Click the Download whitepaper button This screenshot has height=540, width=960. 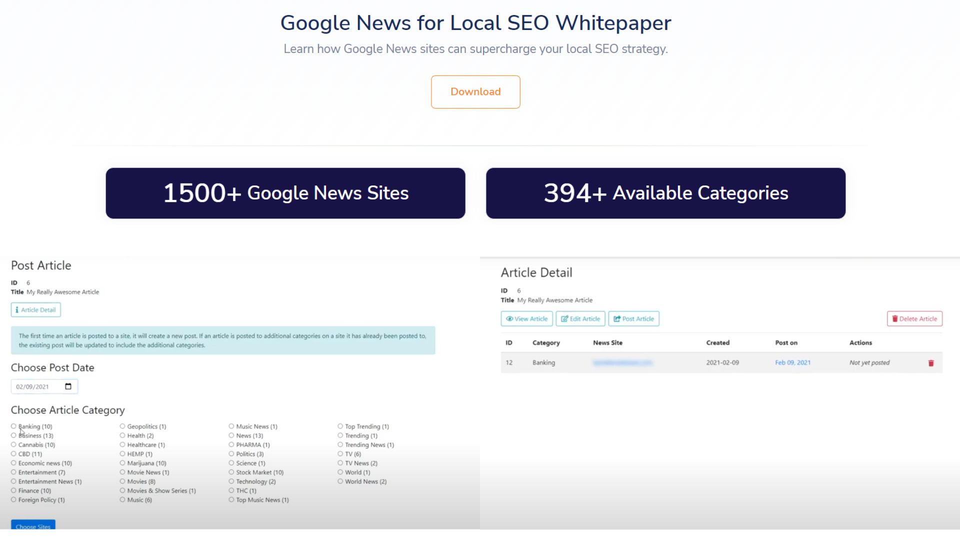(475, 92)
